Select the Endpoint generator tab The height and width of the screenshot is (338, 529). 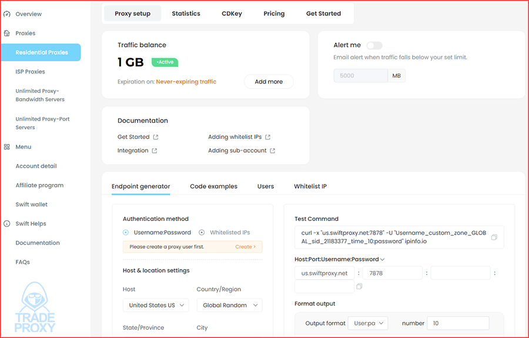140,186
